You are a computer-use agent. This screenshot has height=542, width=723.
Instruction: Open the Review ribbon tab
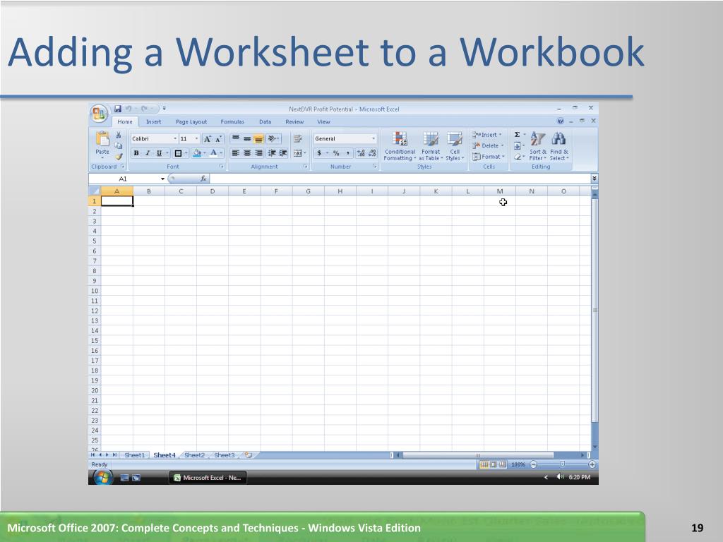click(294, 121)
